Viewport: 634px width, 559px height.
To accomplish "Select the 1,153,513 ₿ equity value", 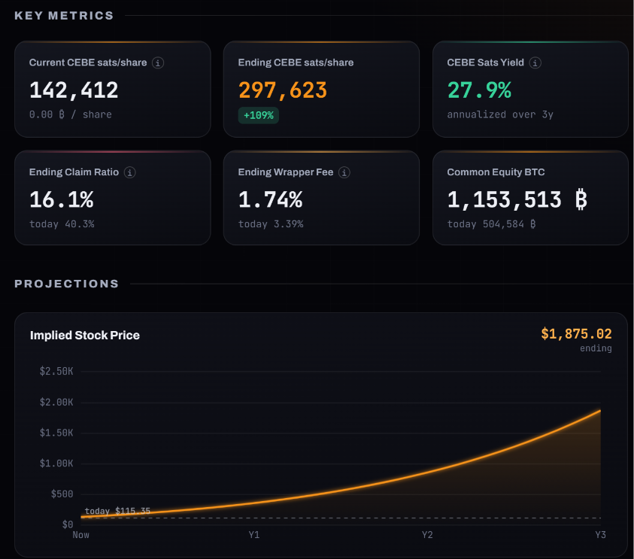I will tap(517, 199).
